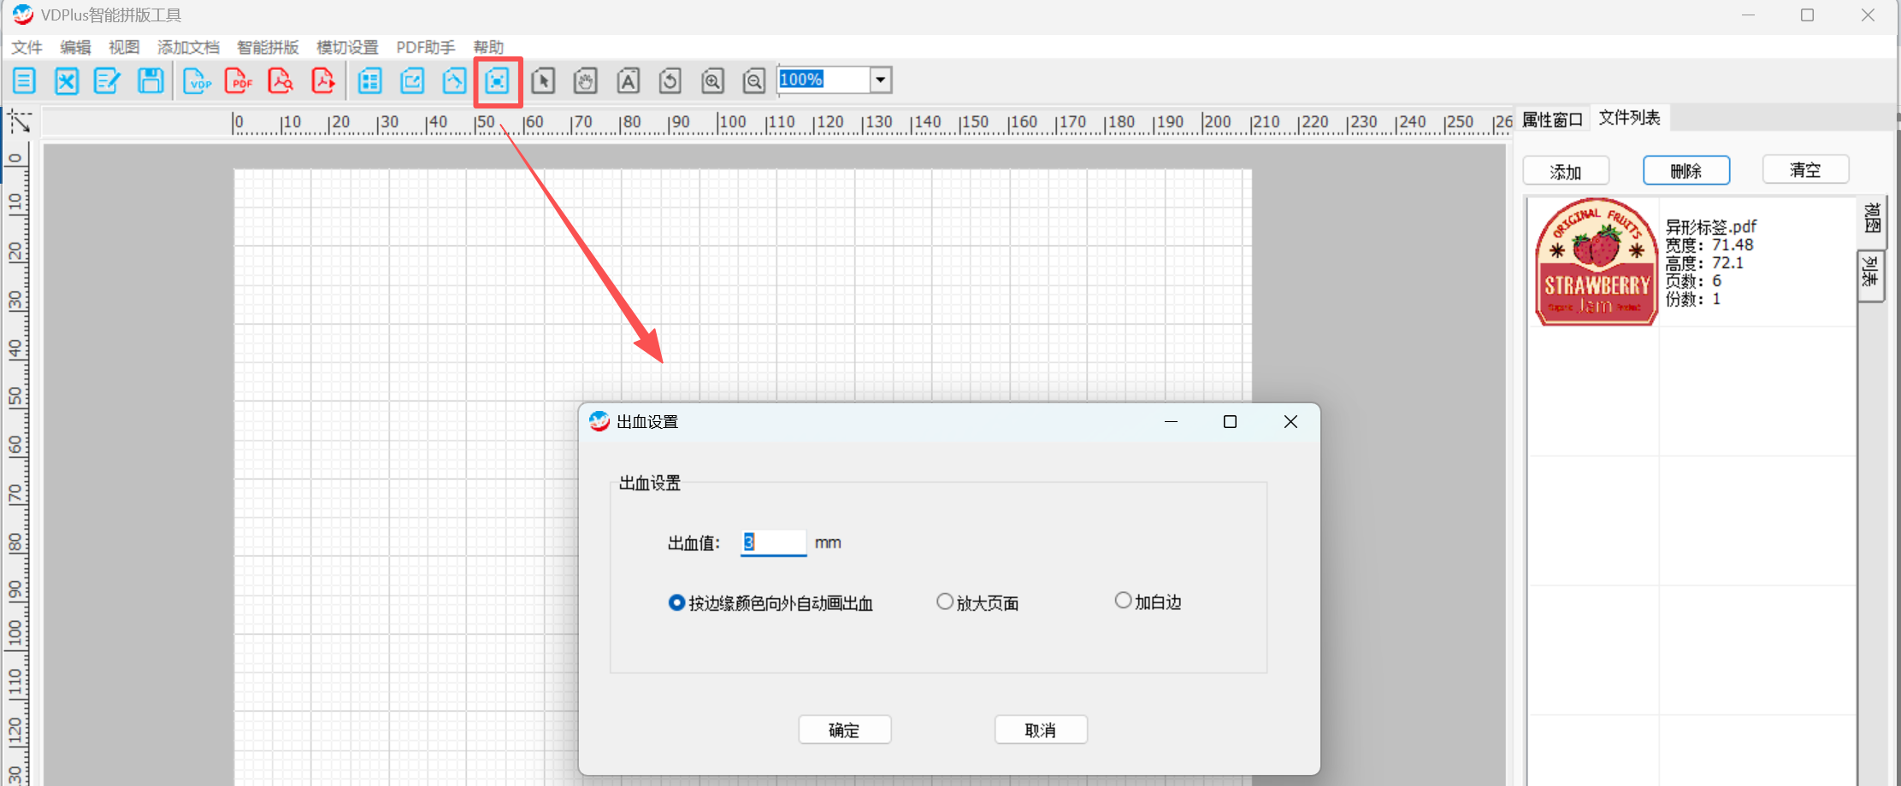The width and height of the screenshot is (1901, 786).
Task: Click the rotate page toolbar icon
Action: 670,81
